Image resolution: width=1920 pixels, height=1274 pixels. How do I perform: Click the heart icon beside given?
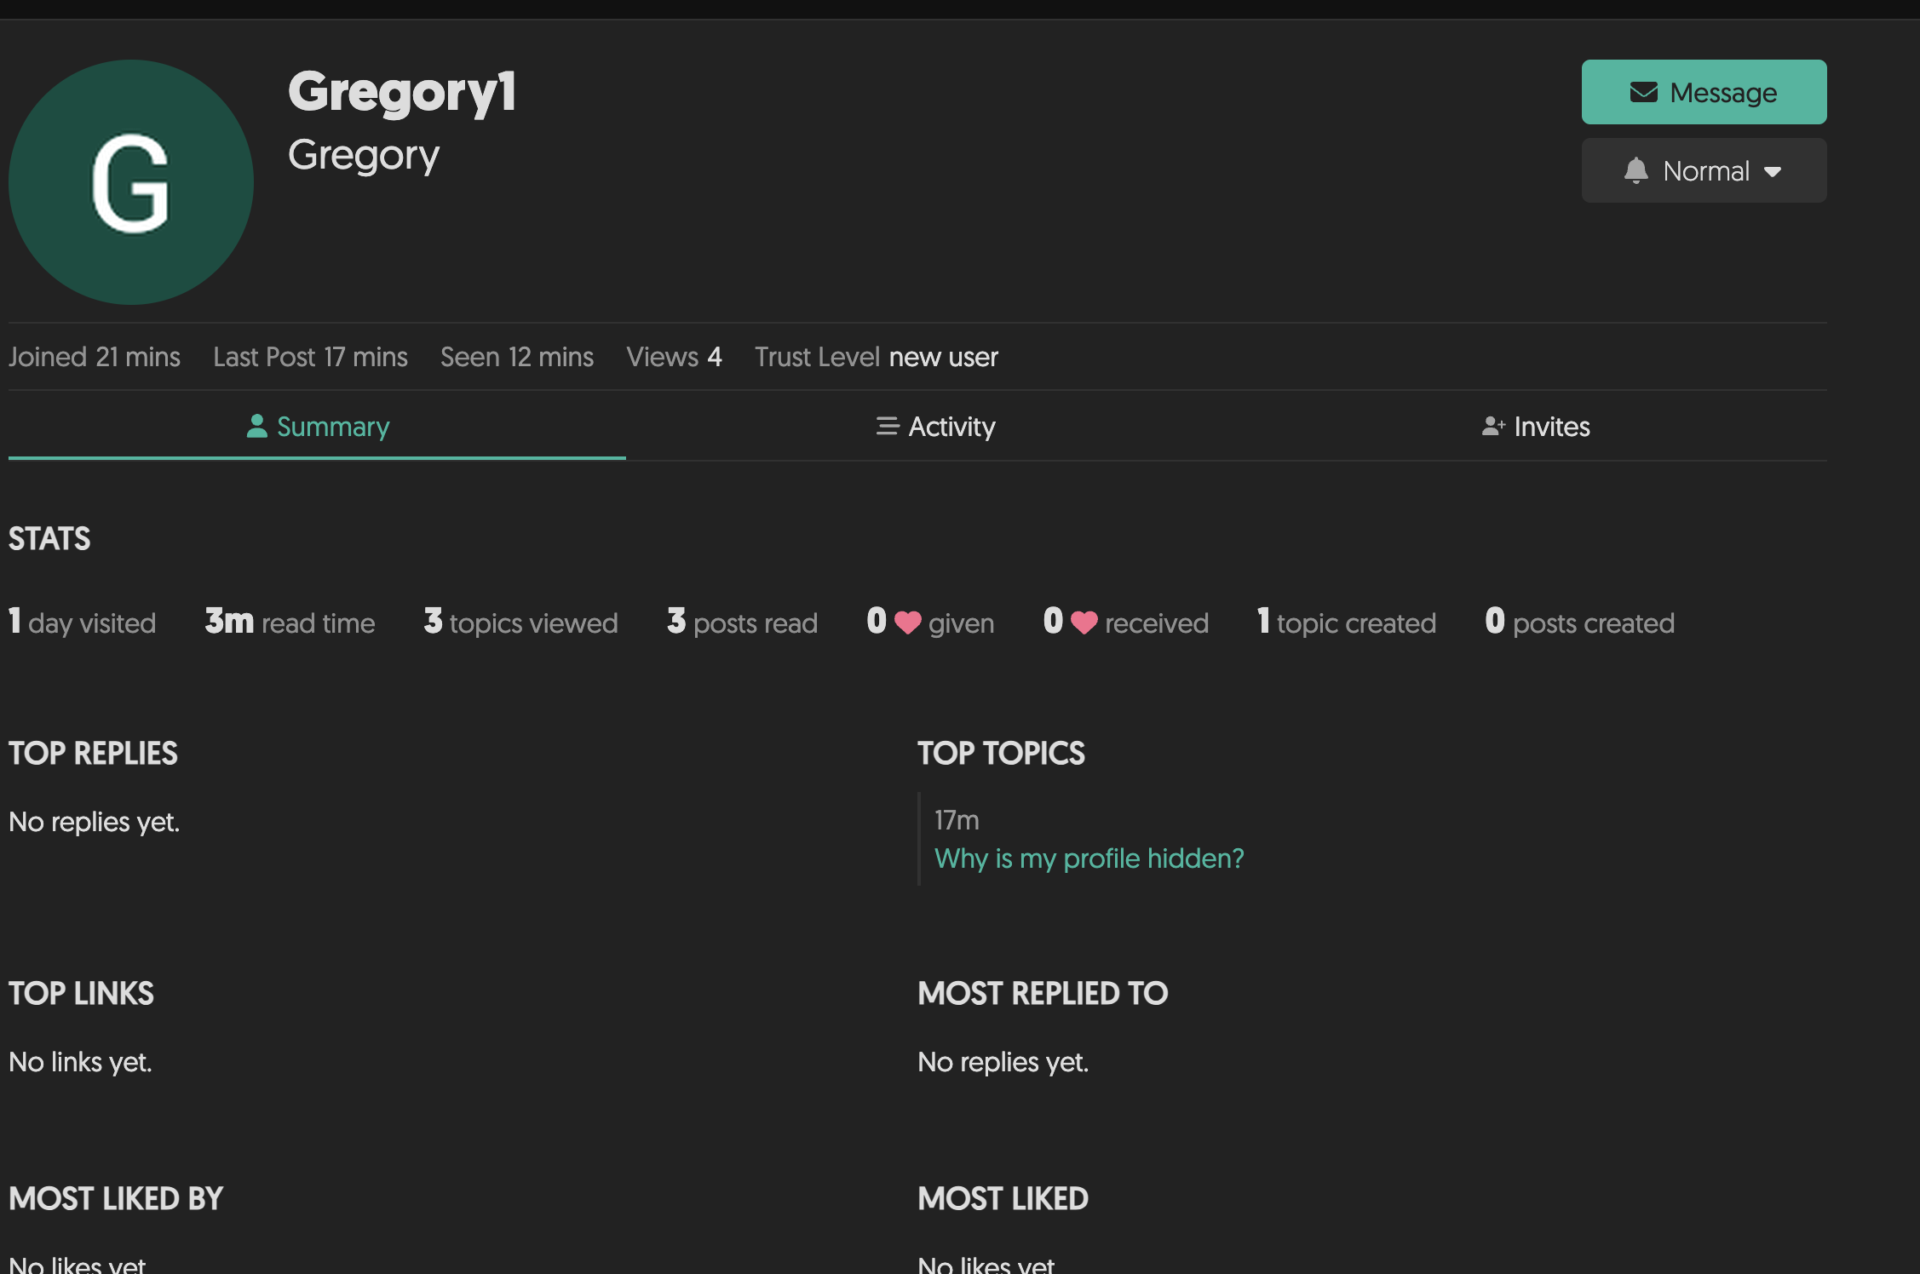pyautogui.click(x=907, y=623)
